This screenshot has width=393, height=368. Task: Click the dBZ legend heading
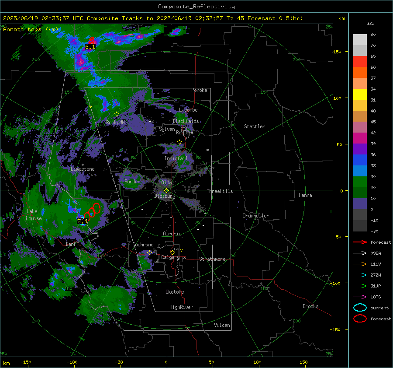pos(370,23)
